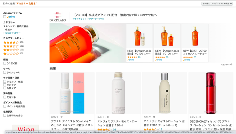This screenshot has height=134, width=236.
Task: Open the large VC100 bottle banner image
Action: [88, 43]
